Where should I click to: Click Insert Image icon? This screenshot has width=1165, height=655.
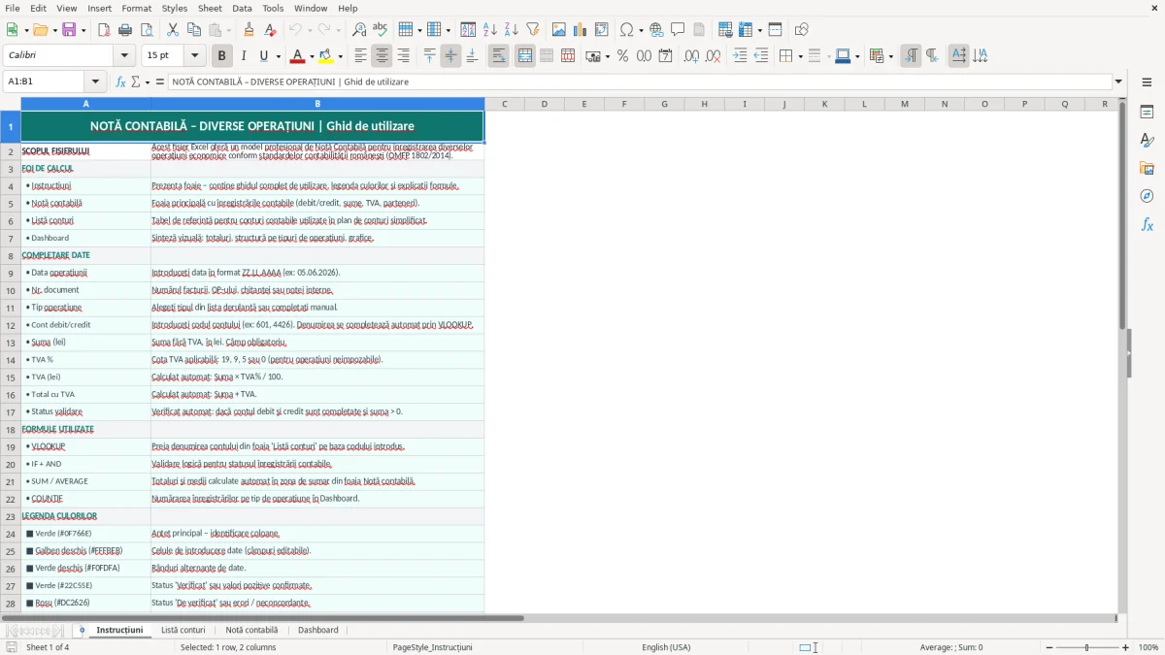[559, 30]
